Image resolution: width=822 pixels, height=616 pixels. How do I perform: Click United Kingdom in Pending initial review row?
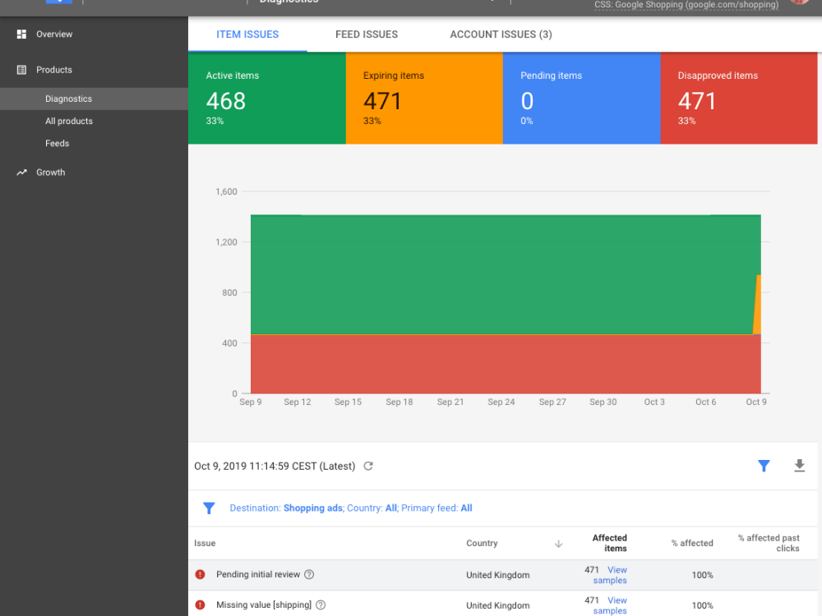pyautogui.click(x=497, y=575)
